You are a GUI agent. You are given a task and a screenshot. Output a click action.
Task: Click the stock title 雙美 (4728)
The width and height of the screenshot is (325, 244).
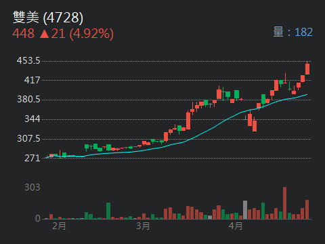pos(48,18)
